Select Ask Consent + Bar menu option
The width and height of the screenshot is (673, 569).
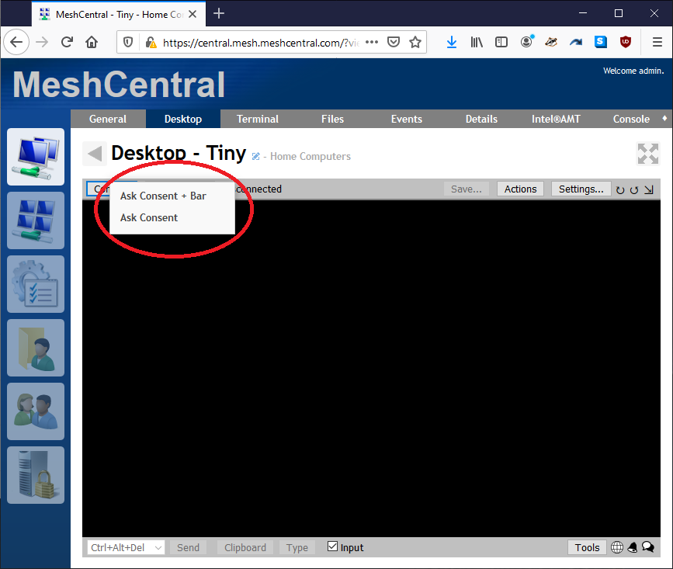(x=163, y=196)
